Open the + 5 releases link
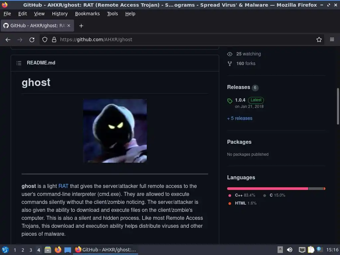Image resolution: width=340 pixels, height=255 pixels. [x=240, y=118]
